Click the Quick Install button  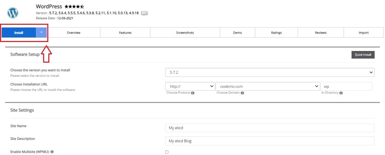tap(363, 55)
